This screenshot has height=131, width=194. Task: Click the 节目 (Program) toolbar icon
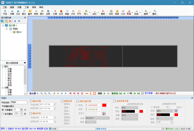coord(5,12)
